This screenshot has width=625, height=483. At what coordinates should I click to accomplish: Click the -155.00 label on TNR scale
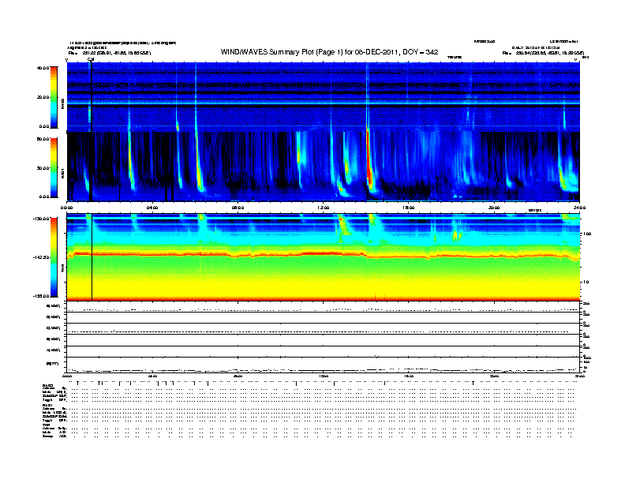(42, 296)
